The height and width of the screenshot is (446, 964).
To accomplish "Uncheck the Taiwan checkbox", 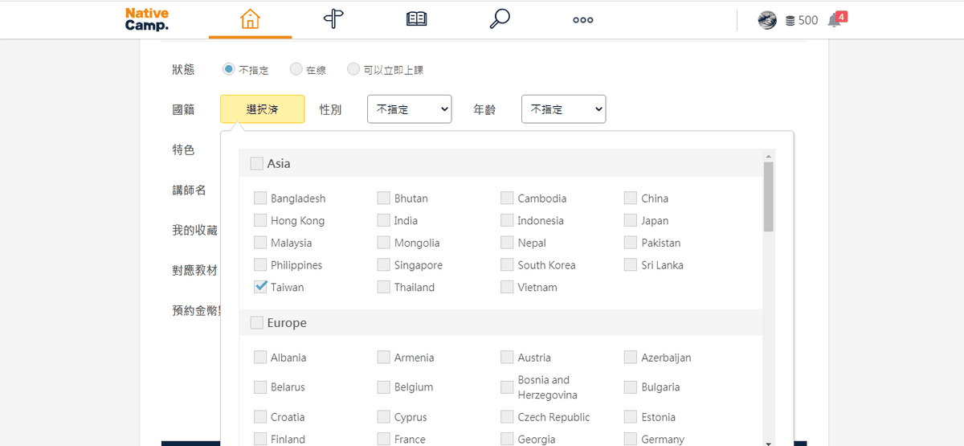I will tap(260, 287).
